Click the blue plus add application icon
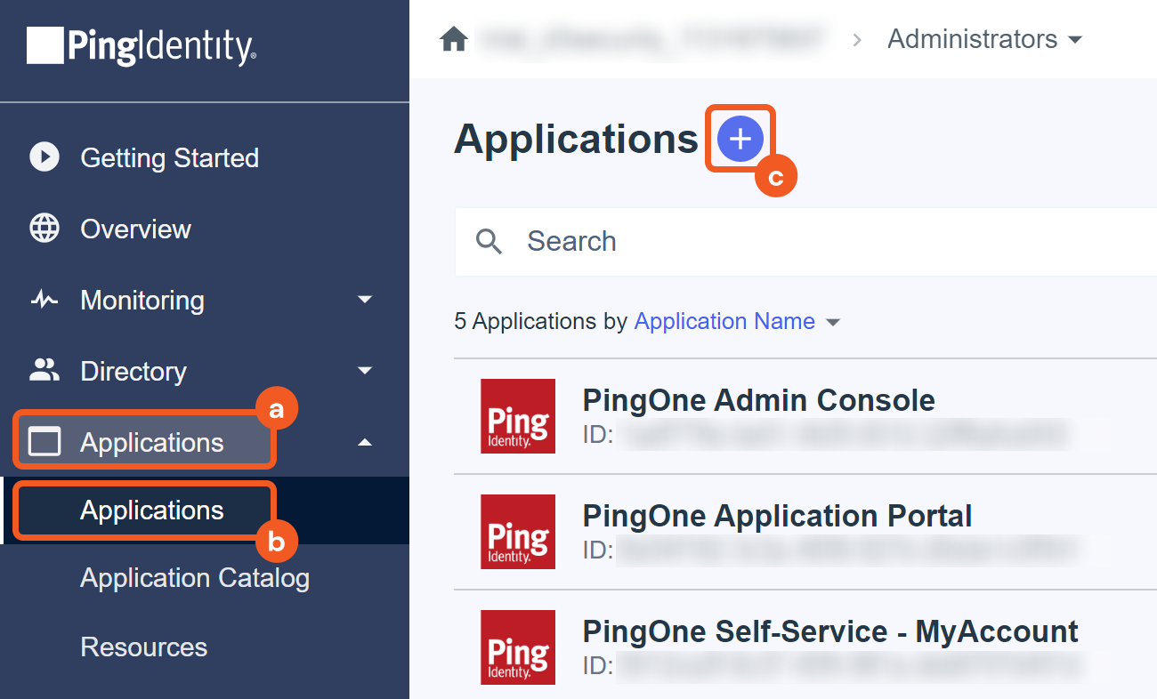Viewport: 1157px width, 699px height. (x=740, y=139)
